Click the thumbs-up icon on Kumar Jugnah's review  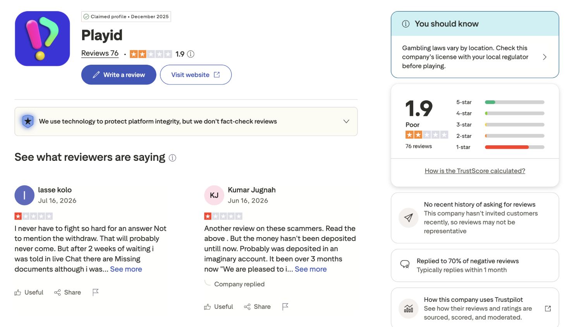pyautogui.click(x=208, y=307)
